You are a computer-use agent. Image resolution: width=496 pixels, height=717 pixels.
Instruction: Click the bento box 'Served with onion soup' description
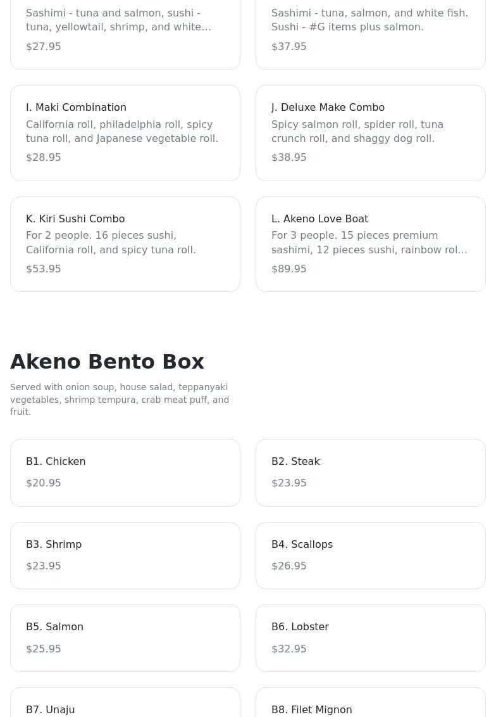point(120,399)
